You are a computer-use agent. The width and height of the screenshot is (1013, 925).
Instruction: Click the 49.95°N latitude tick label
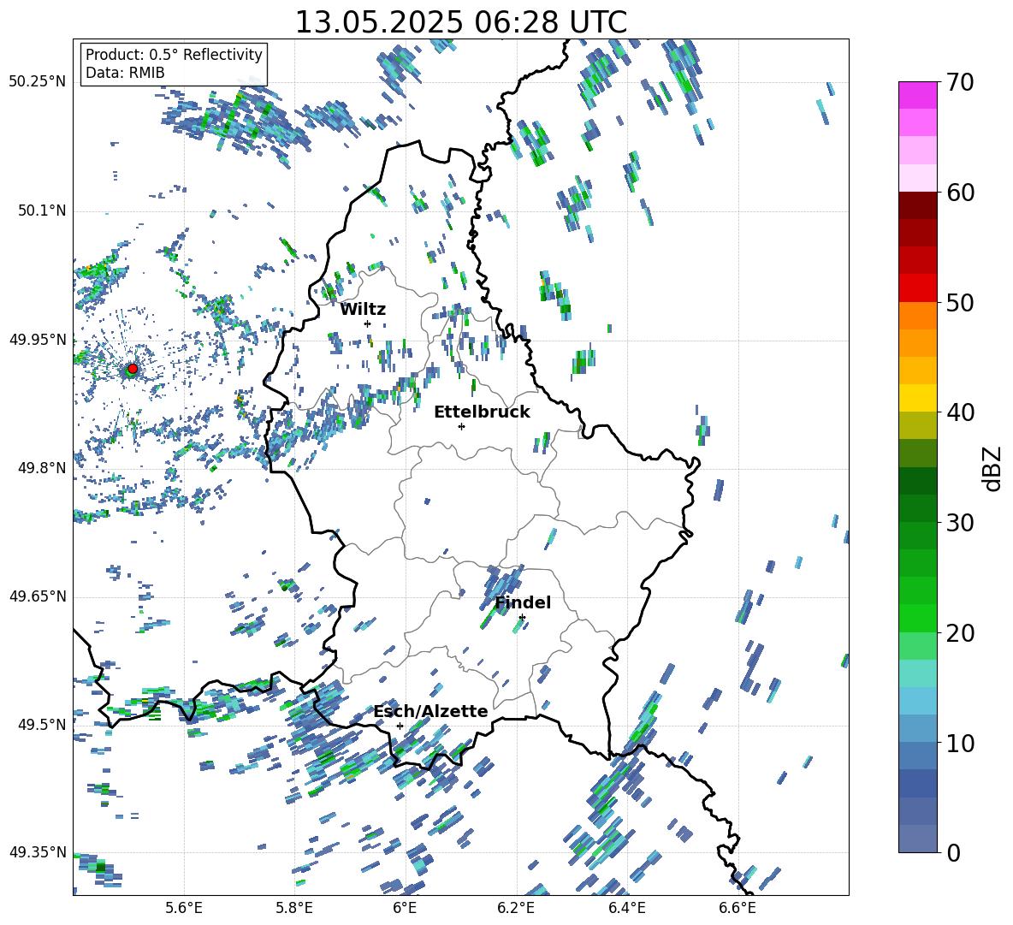pyautogui.click(x=38, y=339)
